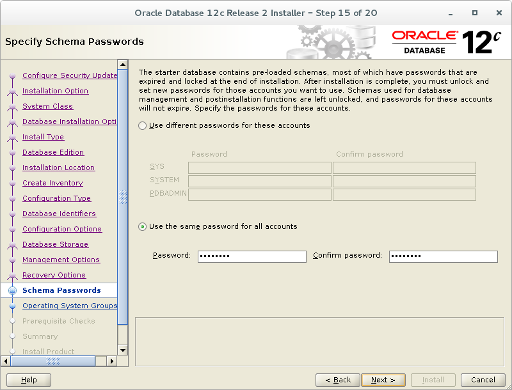Click the Create Inventory step bullet icon
The width and height of the screenshot is (512, 390).
point(12,183)
